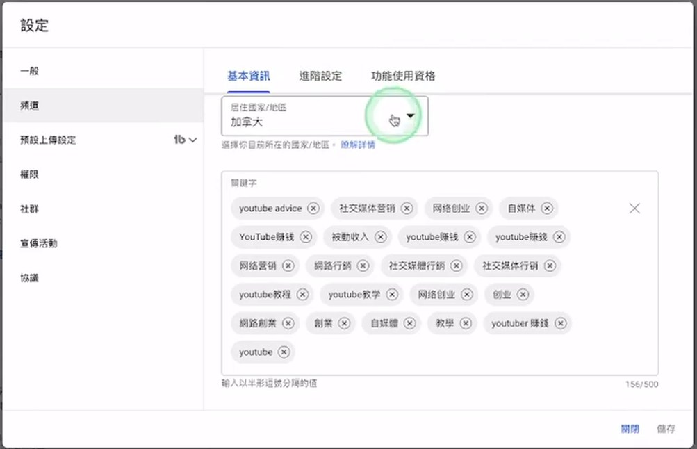Clear all keywords with the large X
The image size is (697, 449).
(634, 208)
